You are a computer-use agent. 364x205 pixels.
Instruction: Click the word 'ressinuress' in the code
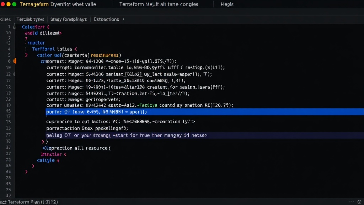[x=105, y=55]
